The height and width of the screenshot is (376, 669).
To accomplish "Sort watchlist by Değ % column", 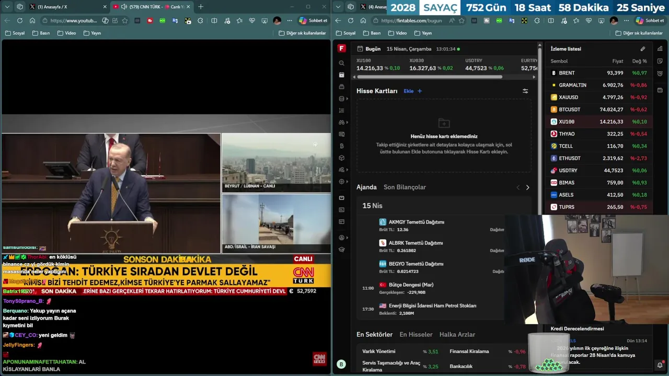I will pyautogui.click(x=639, y=61).
